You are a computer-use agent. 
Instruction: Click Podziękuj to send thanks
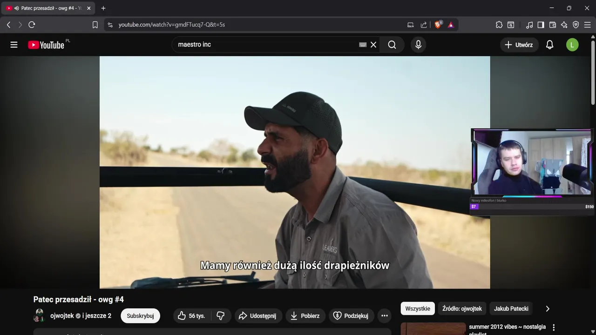click(x=351, y=316)
